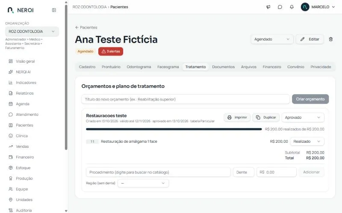Click the Restauracoes teste budget title
This screenshot has height=213, width=342.
coord(106,115)
